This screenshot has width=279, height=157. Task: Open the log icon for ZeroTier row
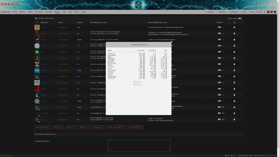point(234,27)
